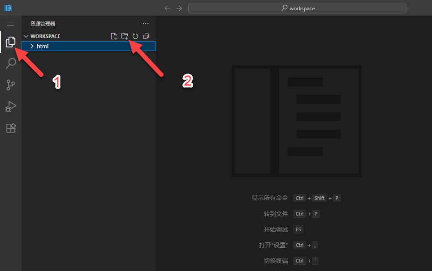Click the workspace search command center box
The image size is (432, 271).
tap(297, 8)
